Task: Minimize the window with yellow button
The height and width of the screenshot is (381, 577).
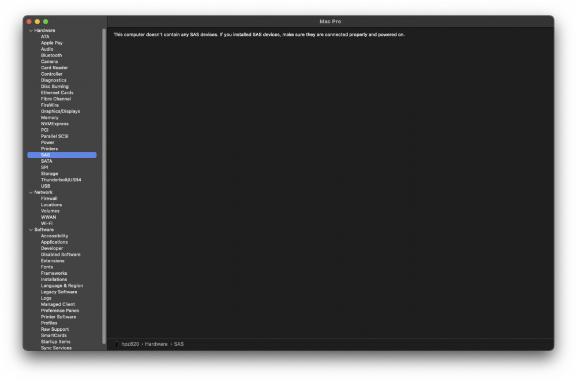Action: pos(37,22)
